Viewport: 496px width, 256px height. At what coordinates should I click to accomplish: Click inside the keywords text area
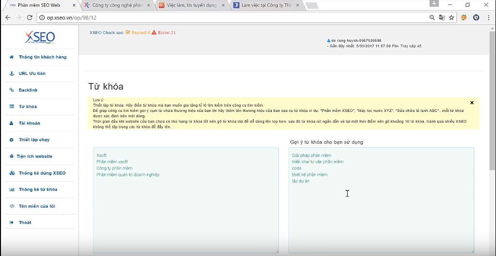click(186, 200)
